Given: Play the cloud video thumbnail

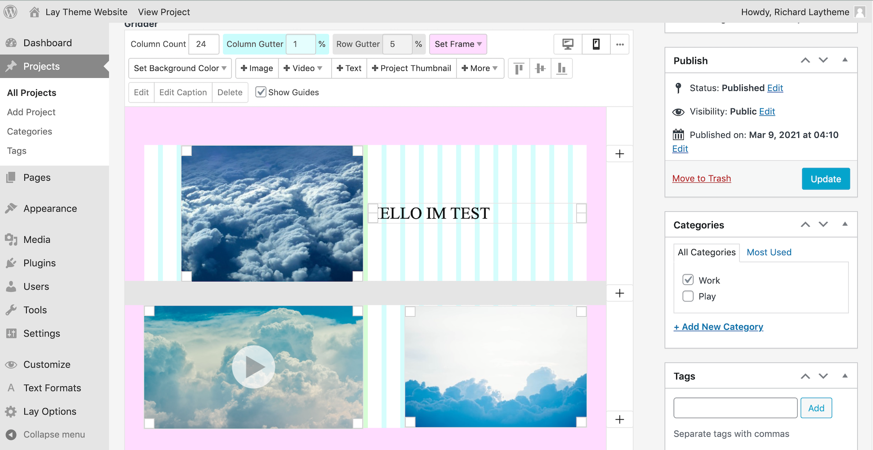Looking at the screenshot, I should pyautogui.click(x=253, y=366).
